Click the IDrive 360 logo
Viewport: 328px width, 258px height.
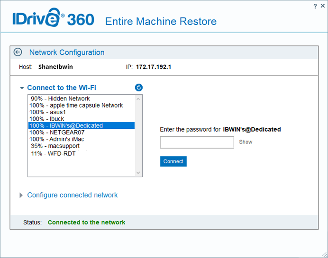click(x=53, y=20)
